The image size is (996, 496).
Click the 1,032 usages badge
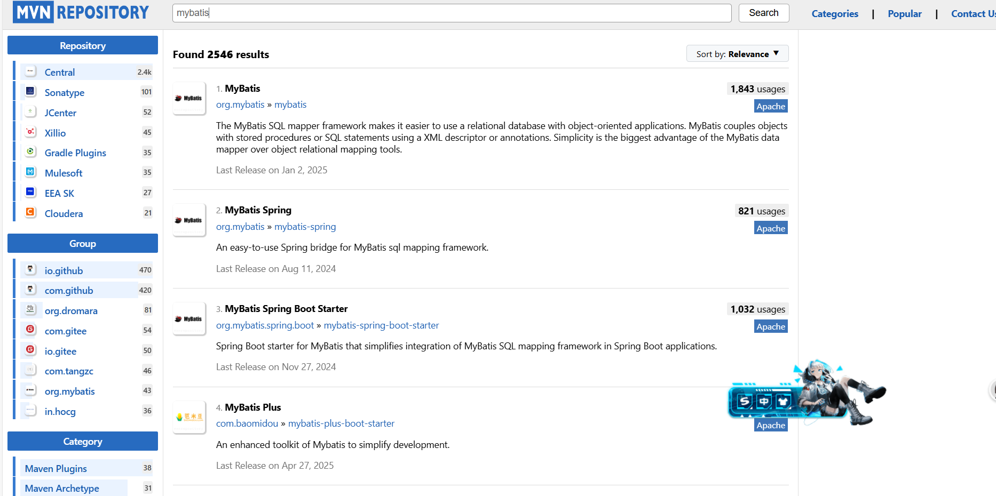[x=757, y=309]
